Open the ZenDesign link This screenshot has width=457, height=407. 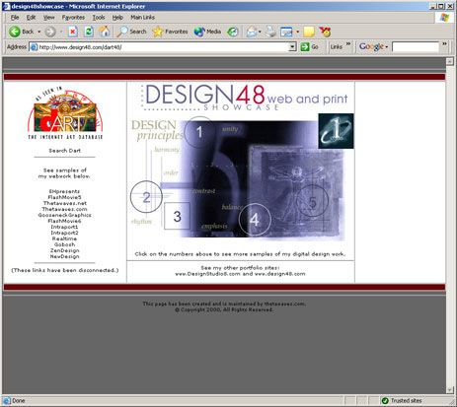[64, 250]
